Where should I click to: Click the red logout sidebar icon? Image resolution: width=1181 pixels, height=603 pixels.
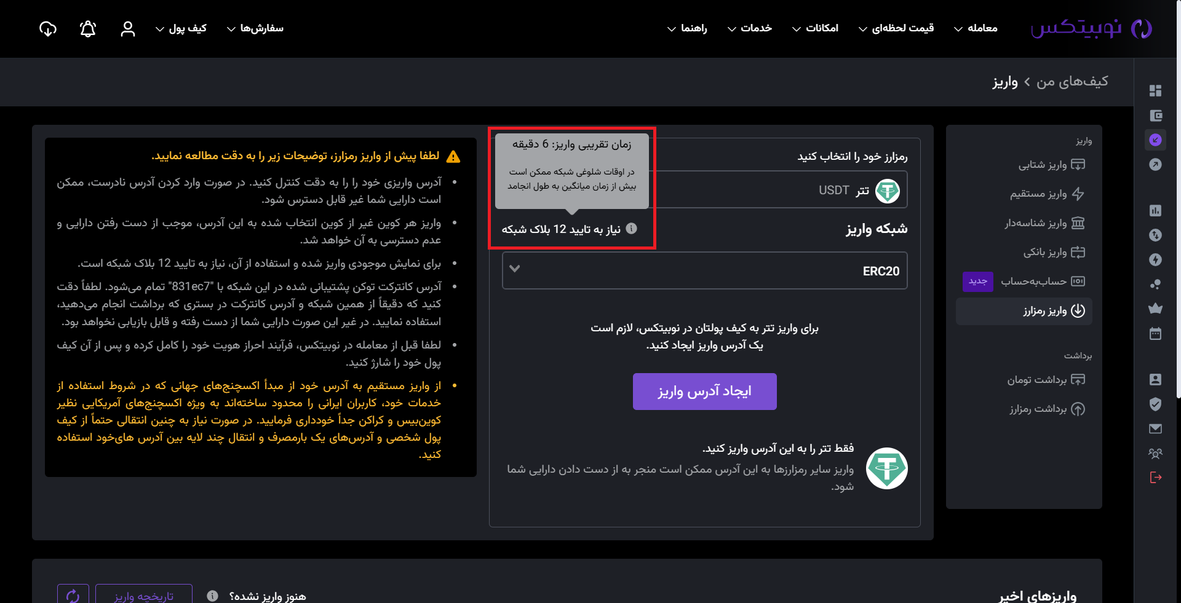[1155, 478]
